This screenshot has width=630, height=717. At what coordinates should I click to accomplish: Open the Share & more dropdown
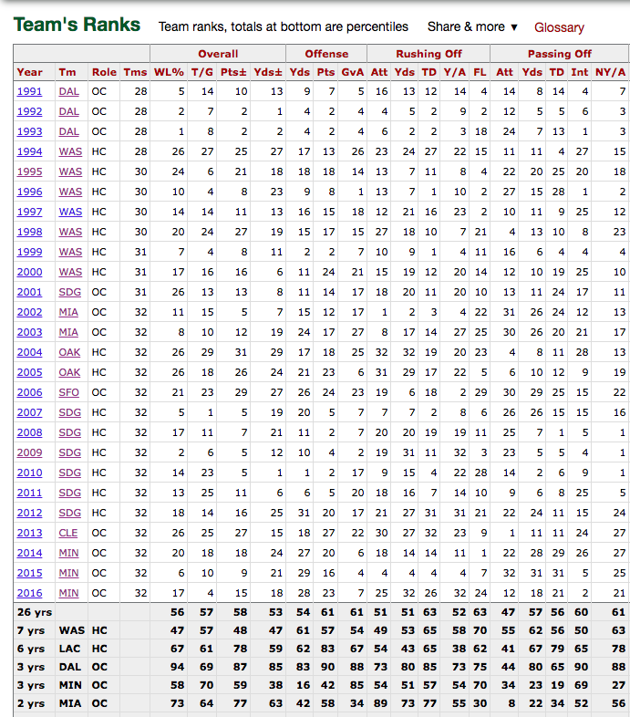pyautogui.click(x=472, y=27)
